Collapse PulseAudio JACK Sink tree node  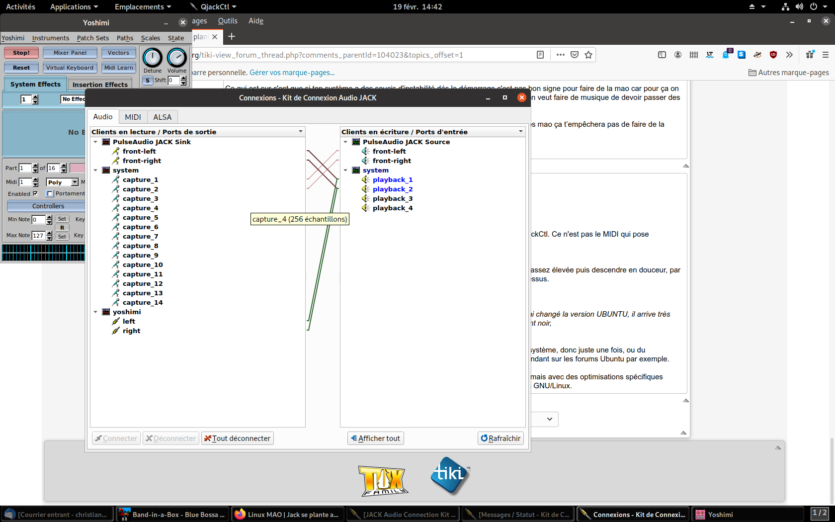[95, 142]
